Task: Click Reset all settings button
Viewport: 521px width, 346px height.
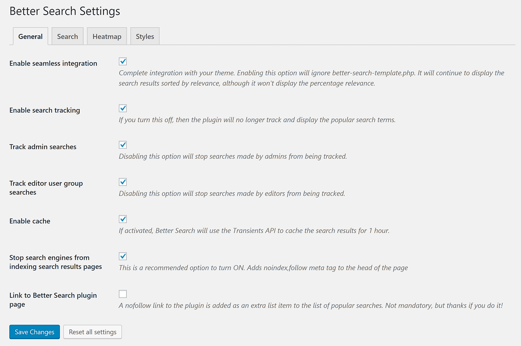Action: [x=92, y=332]
